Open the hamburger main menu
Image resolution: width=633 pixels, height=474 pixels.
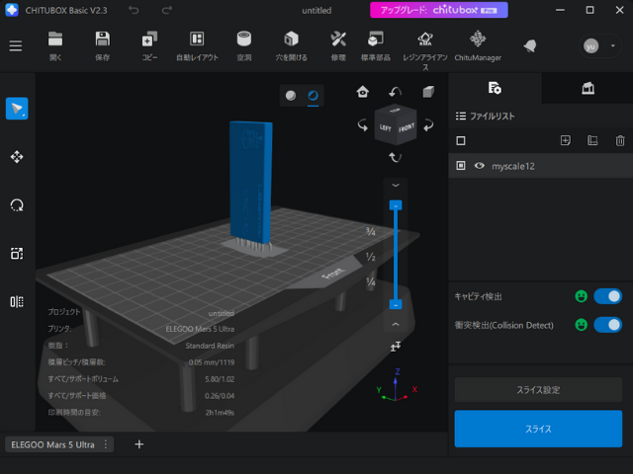coord(16,46)
